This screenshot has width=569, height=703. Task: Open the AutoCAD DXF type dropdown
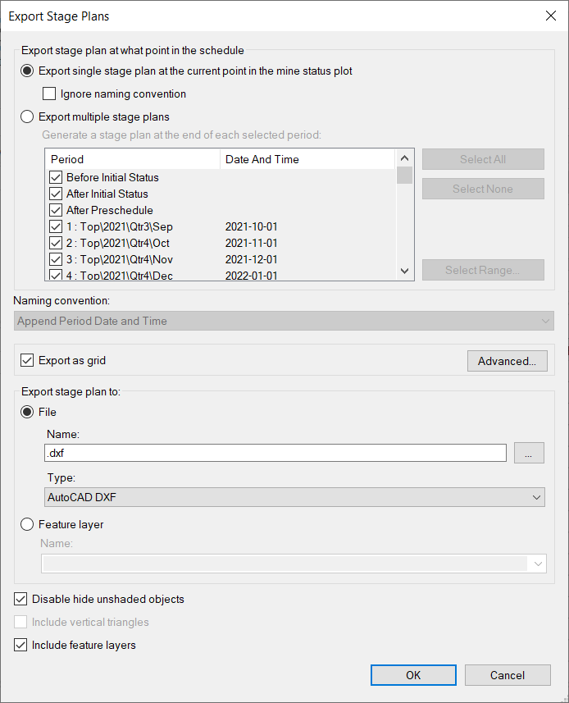pos(295,497)
